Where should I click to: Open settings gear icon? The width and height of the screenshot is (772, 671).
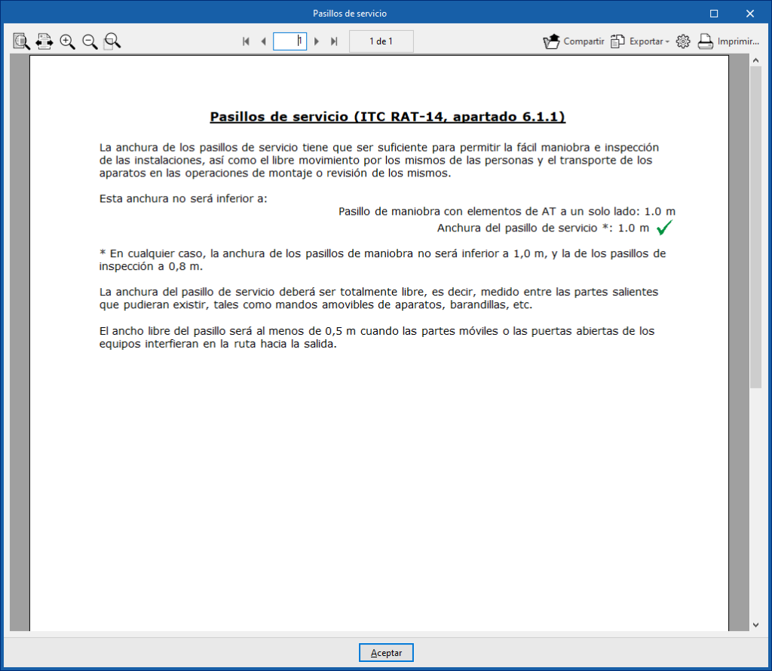coord(683,41)
